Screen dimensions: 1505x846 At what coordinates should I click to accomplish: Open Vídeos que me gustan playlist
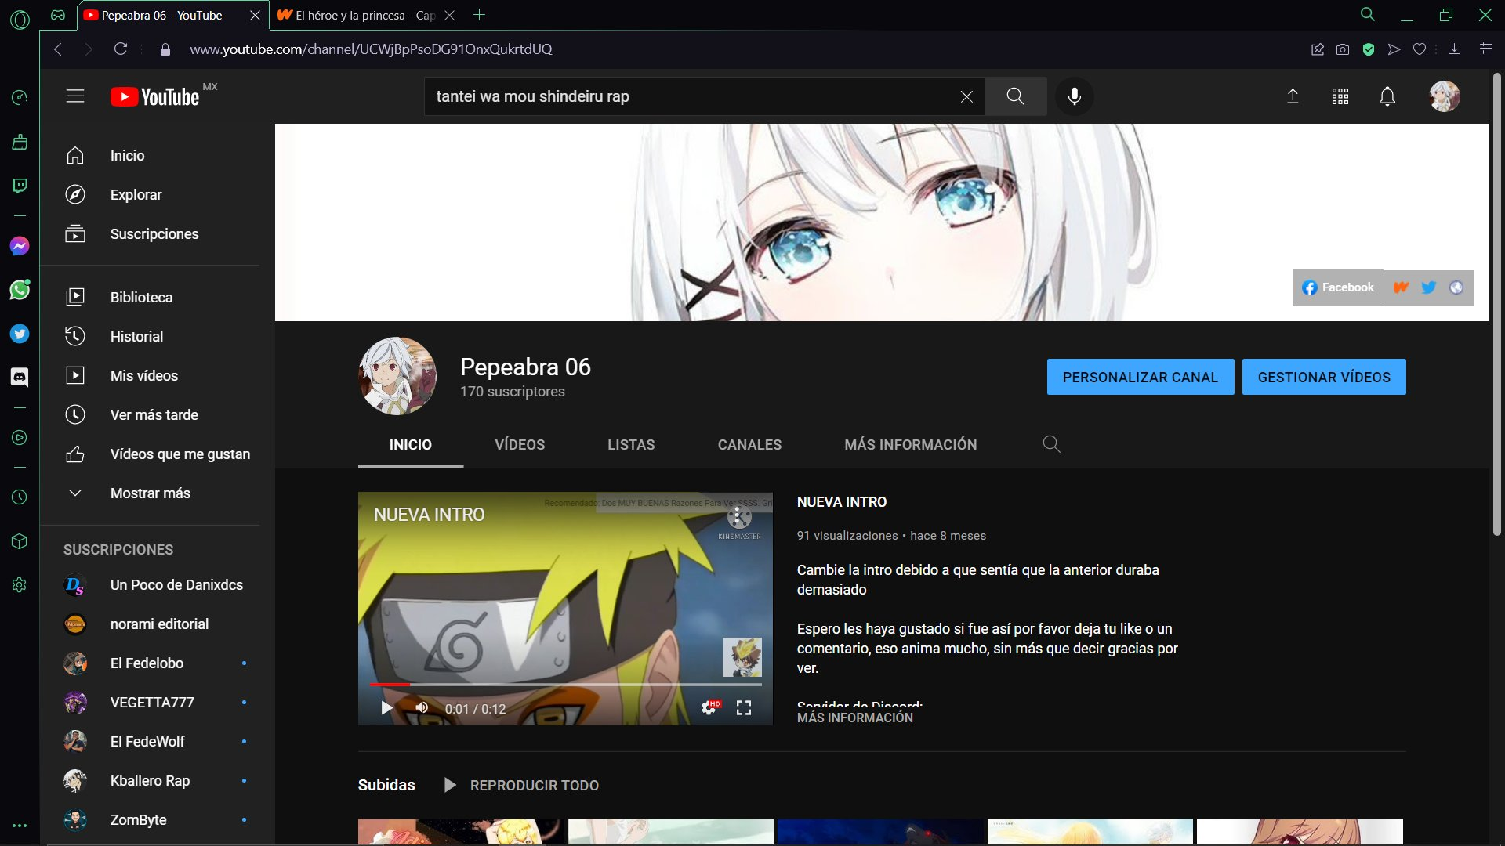pyautogui.click(x=150, y=454)
